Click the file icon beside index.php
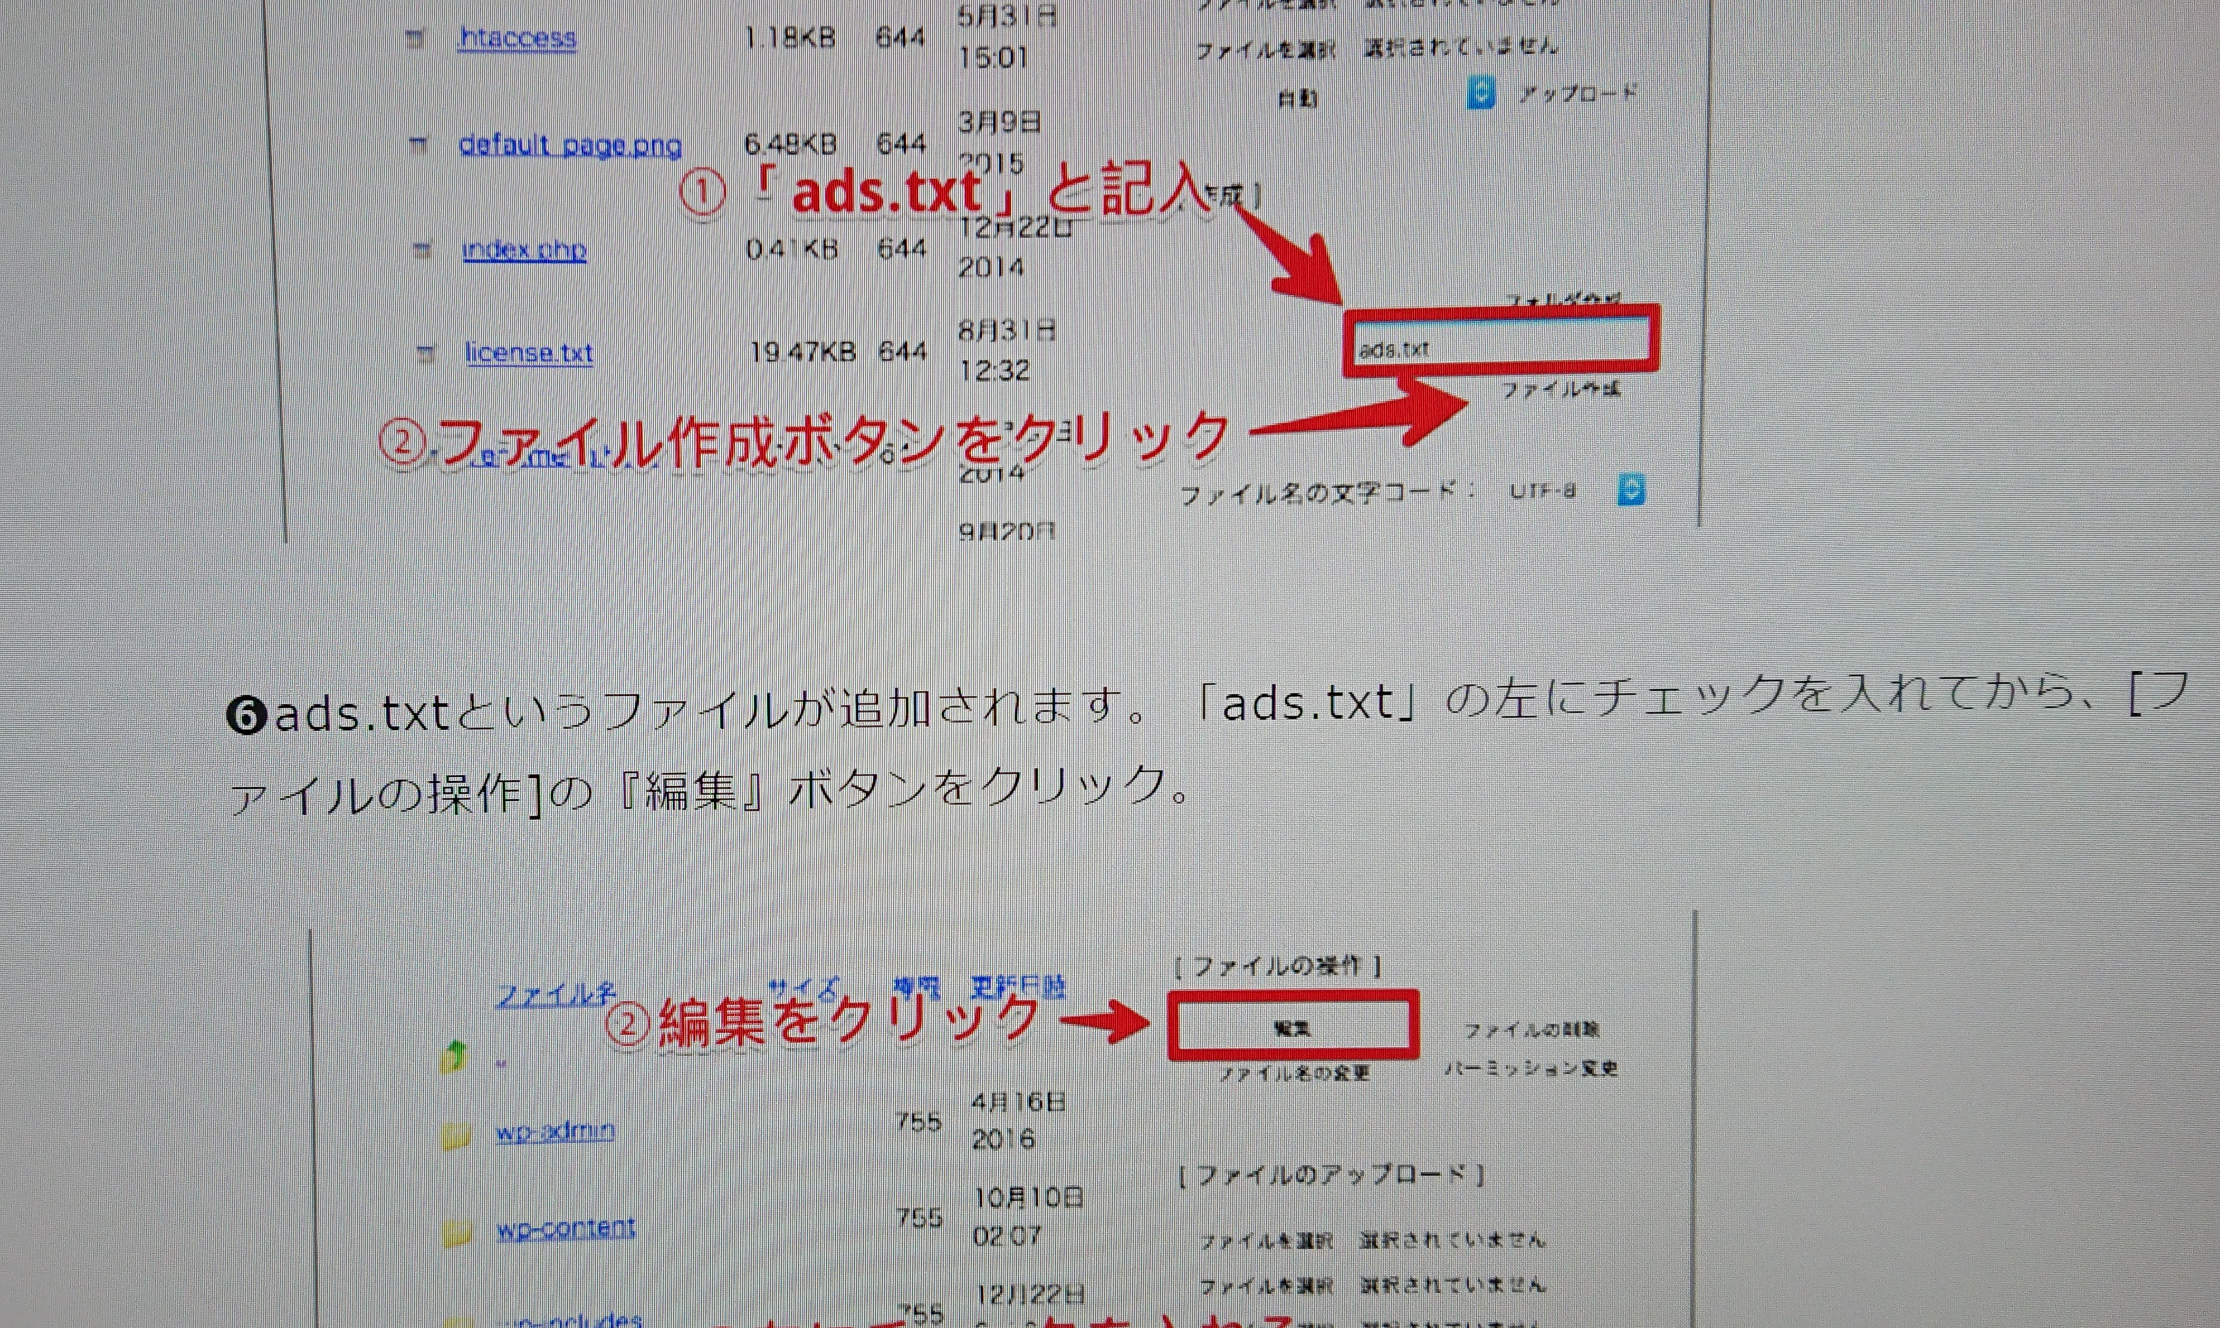 [x=421, y=252]
